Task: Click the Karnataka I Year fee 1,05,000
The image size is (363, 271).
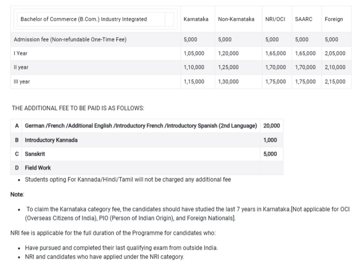Action: [194, 54]
